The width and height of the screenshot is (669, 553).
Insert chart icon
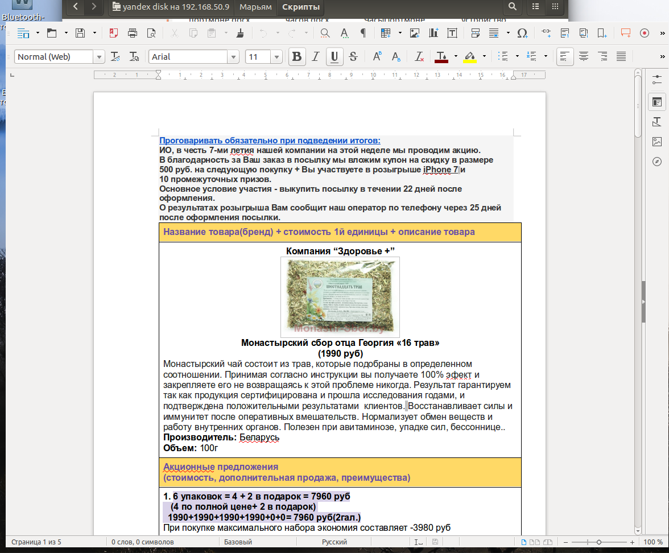coord(433,33)
